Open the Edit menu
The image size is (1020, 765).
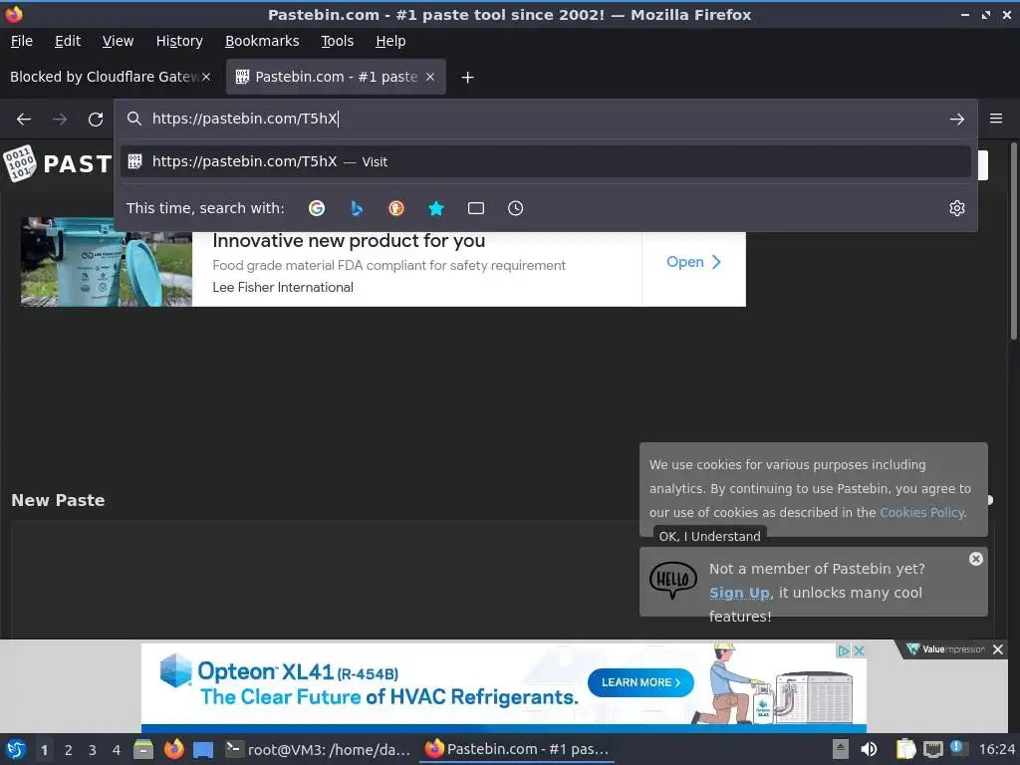(x=68, y=41)
